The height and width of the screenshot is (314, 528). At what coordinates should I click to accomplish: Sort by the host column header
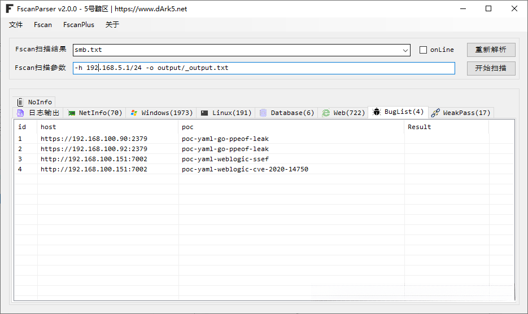[x=108, y=127]
